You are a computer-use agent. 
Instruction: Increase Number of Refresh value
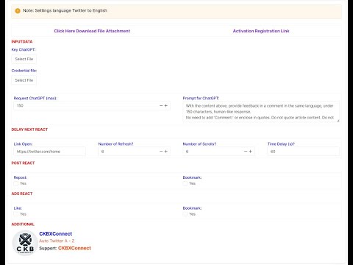click(166, 152)
